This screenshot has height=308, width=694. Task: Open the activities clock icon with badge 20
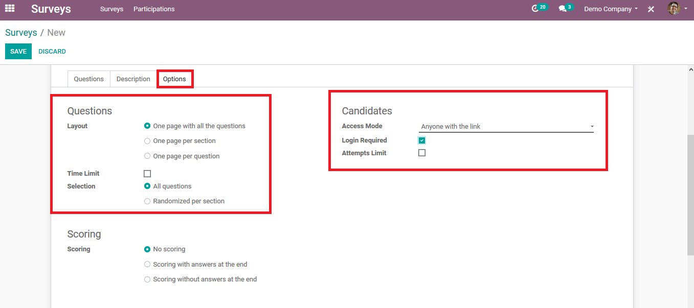tap(539, 8)
